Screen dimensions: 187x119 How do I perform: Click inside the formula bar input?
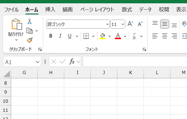click(135, 61)
